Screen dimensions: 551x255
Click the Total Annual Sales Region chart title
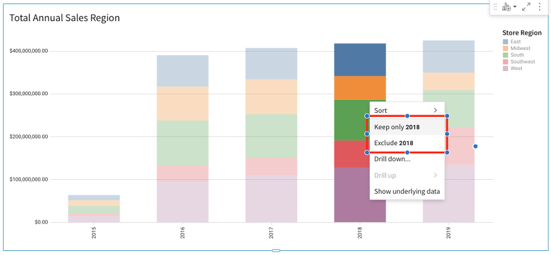coord(65,18)
